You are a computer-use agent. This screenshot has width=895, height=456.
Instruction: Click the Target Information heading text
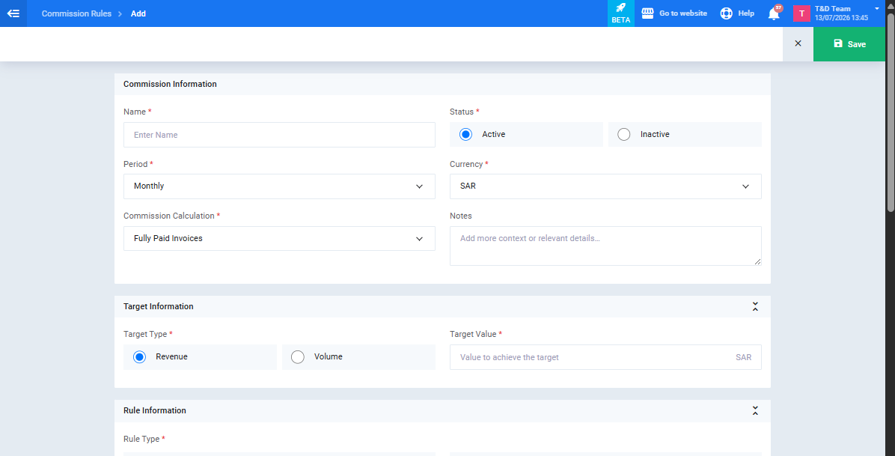(x=158, y=306)
